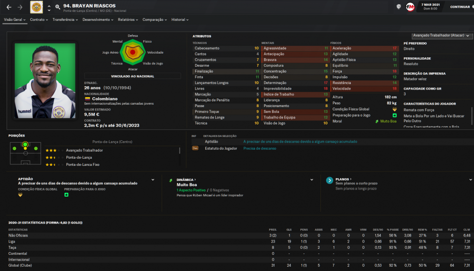The height and width of the screenshot is (271, 474).
Task: Click the search magnifier icon
Action: point(57,7)
